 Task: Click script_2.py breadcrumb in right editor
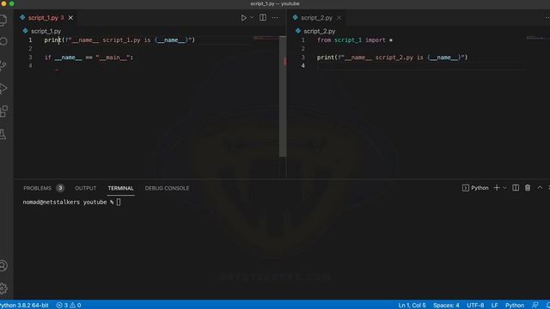319,31
